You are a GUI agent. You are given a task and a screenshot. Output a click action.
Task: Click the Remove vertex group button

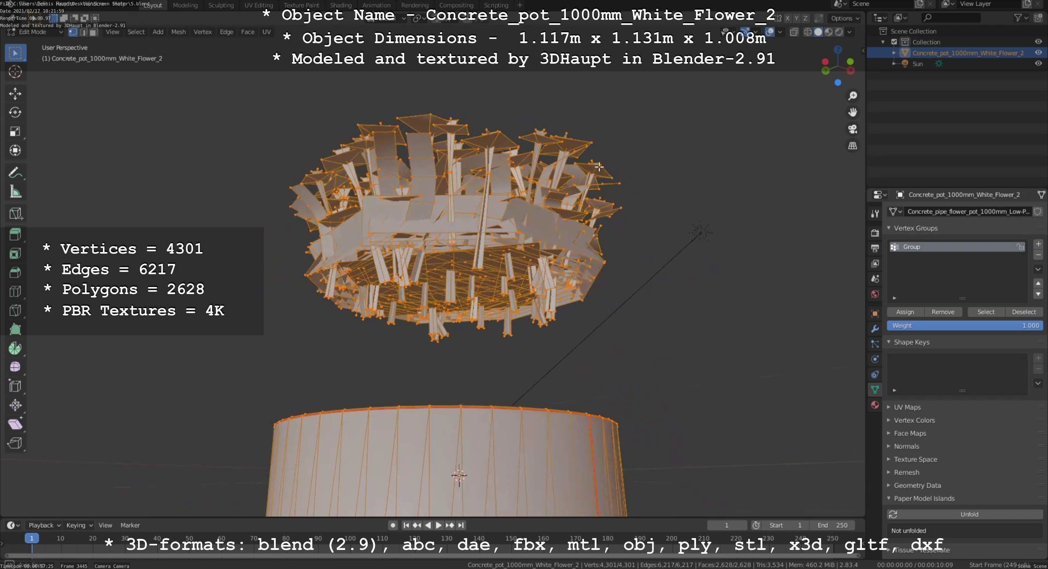pos(943,312)
